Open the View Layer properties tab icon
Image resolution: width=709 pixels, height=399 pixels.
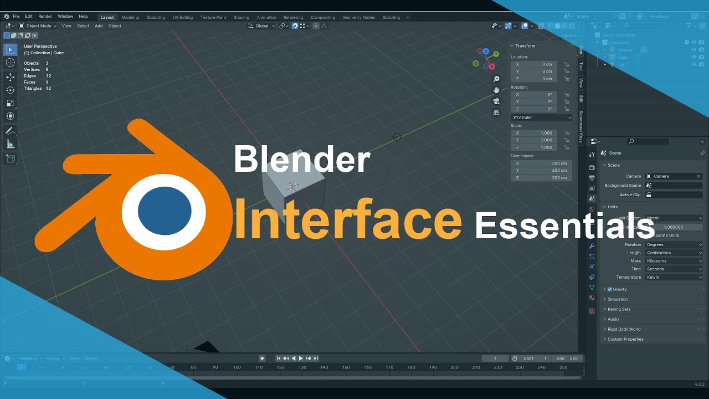[x=592, y=188]
